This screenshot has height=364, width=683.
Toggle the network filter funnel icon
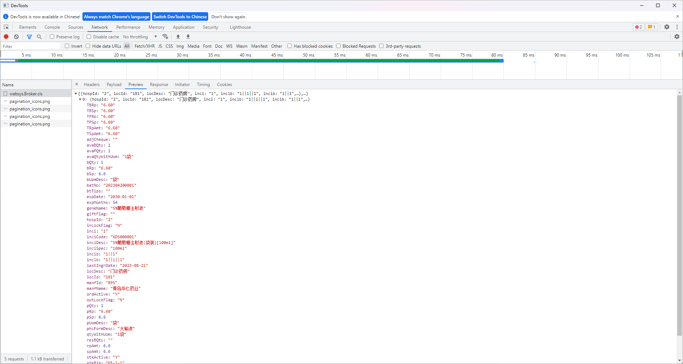point(29,37)
